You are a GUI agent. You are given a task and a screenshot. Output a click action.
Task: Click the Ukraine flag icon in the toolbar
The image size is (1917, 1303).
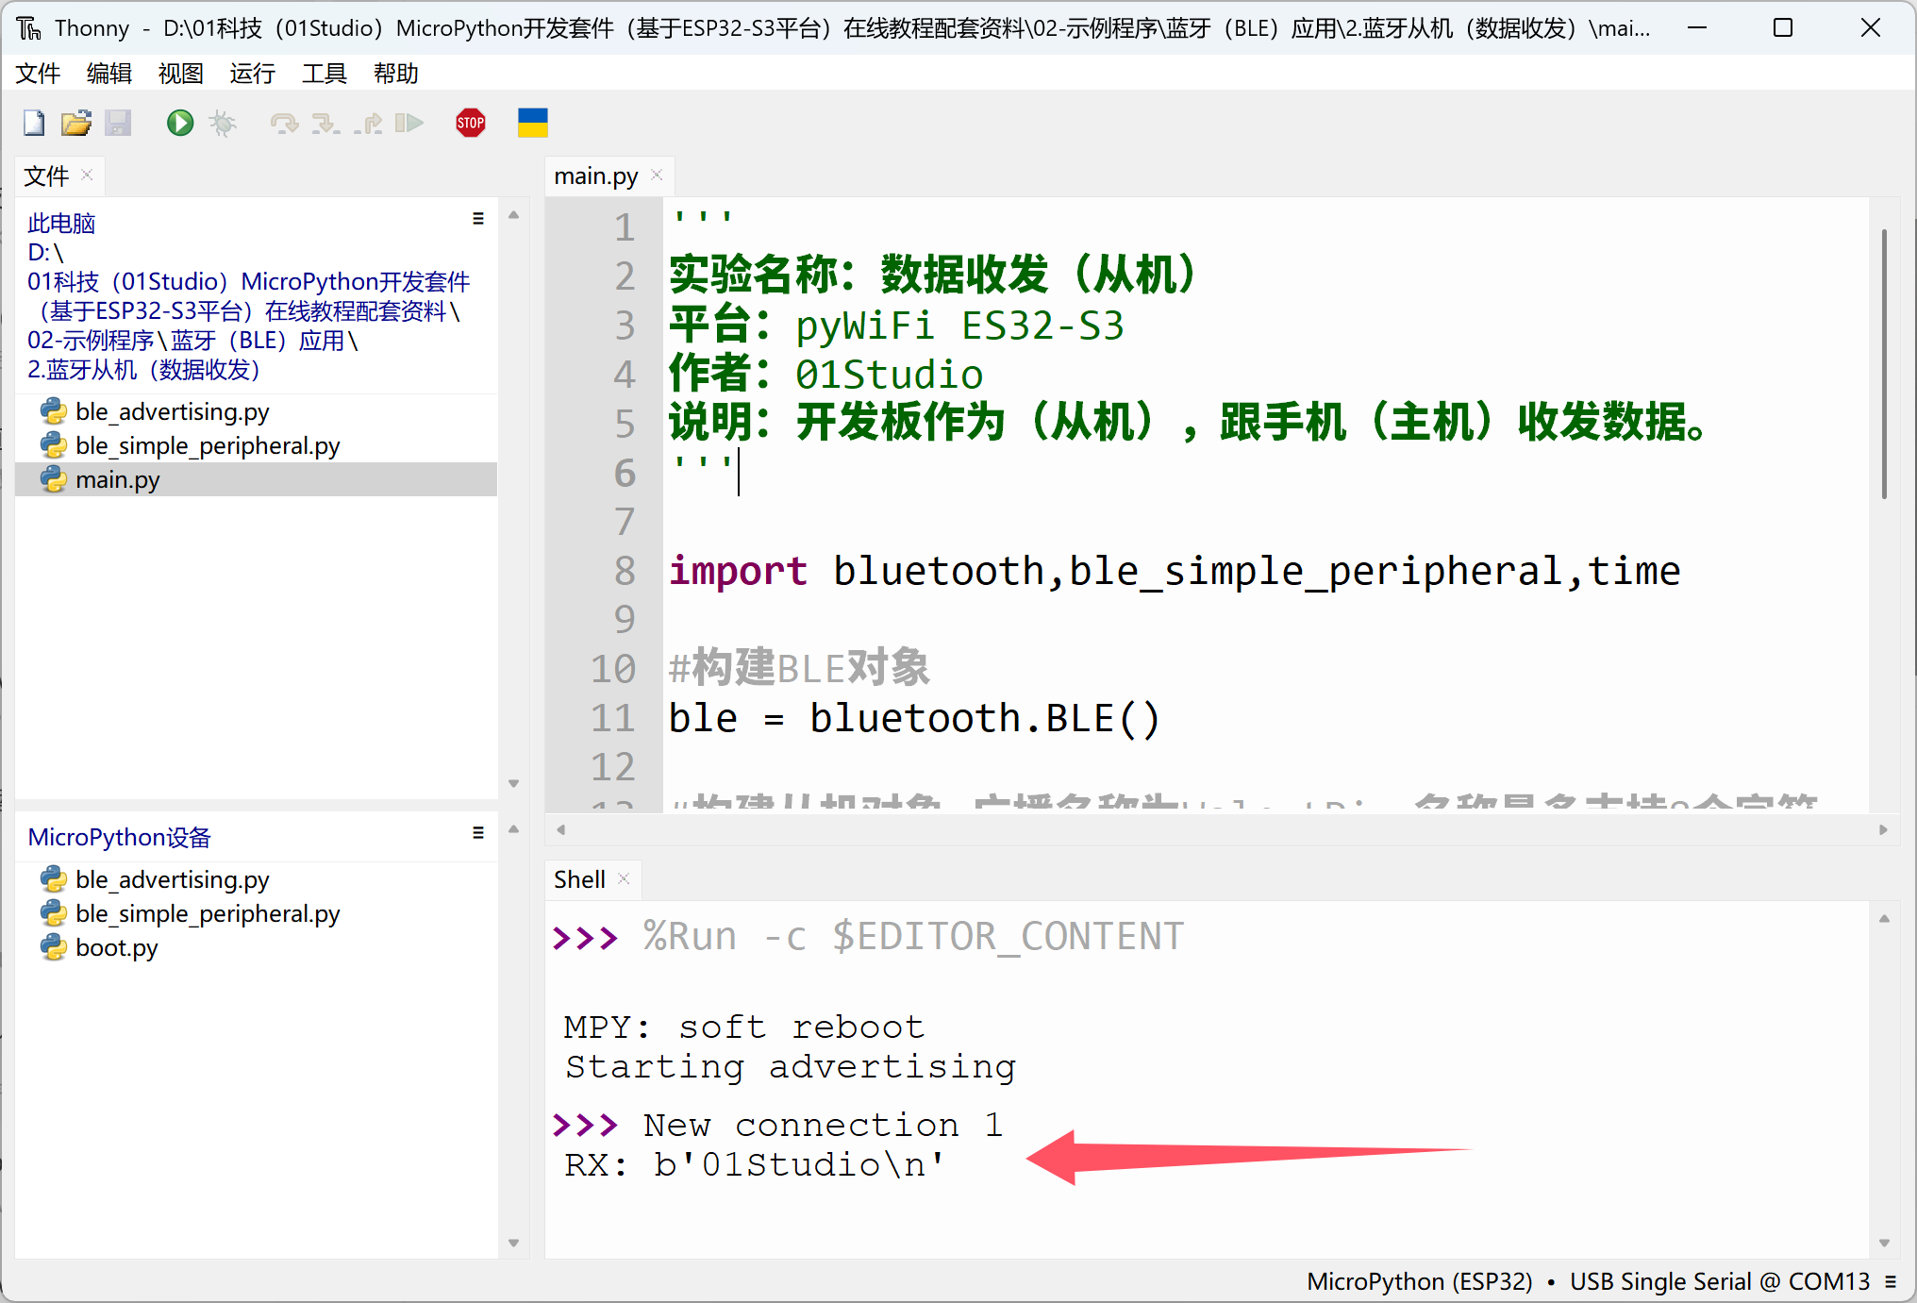(x=532, y=124)
